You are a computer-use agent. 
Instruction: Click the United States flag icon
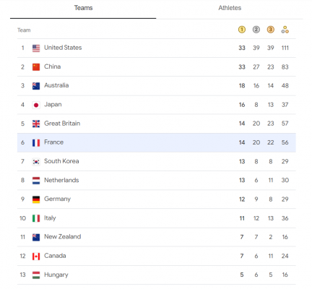(36, 48)
